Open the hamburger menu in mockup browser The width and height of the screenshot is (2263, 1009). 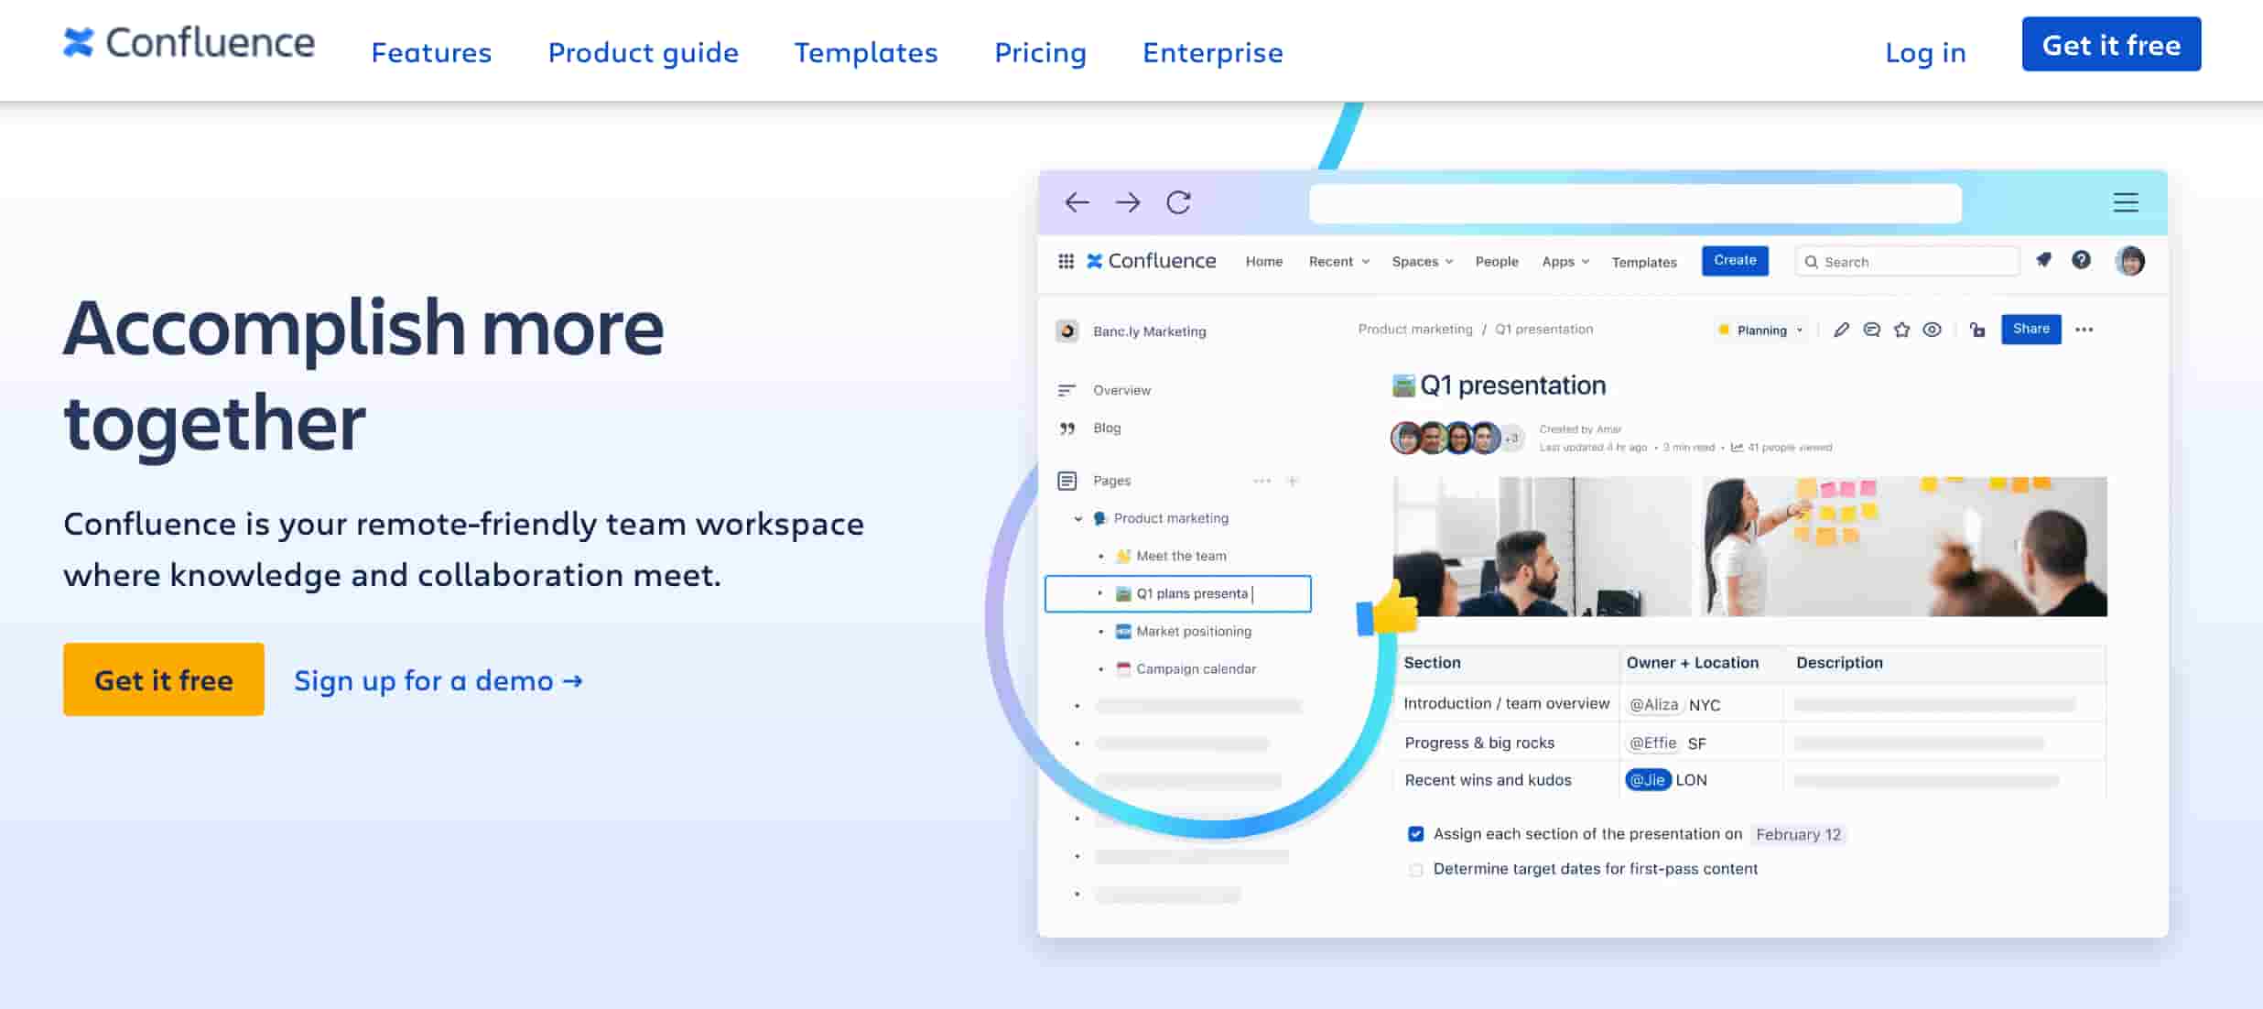2126,202
